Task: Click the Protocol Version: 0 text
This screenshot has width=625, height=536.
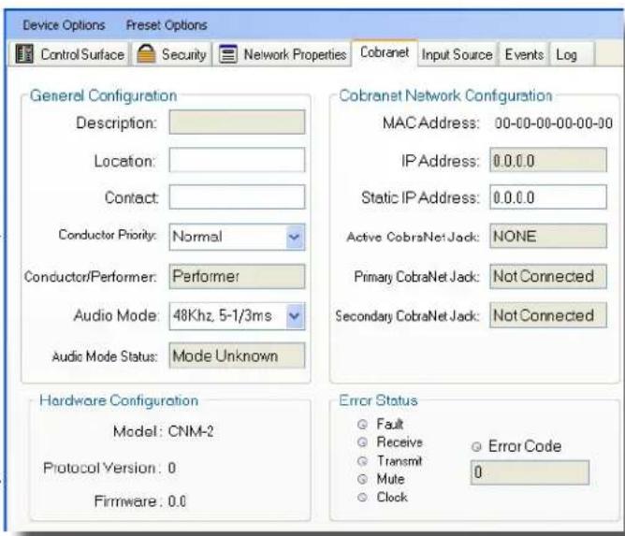Action: (109, 468)
